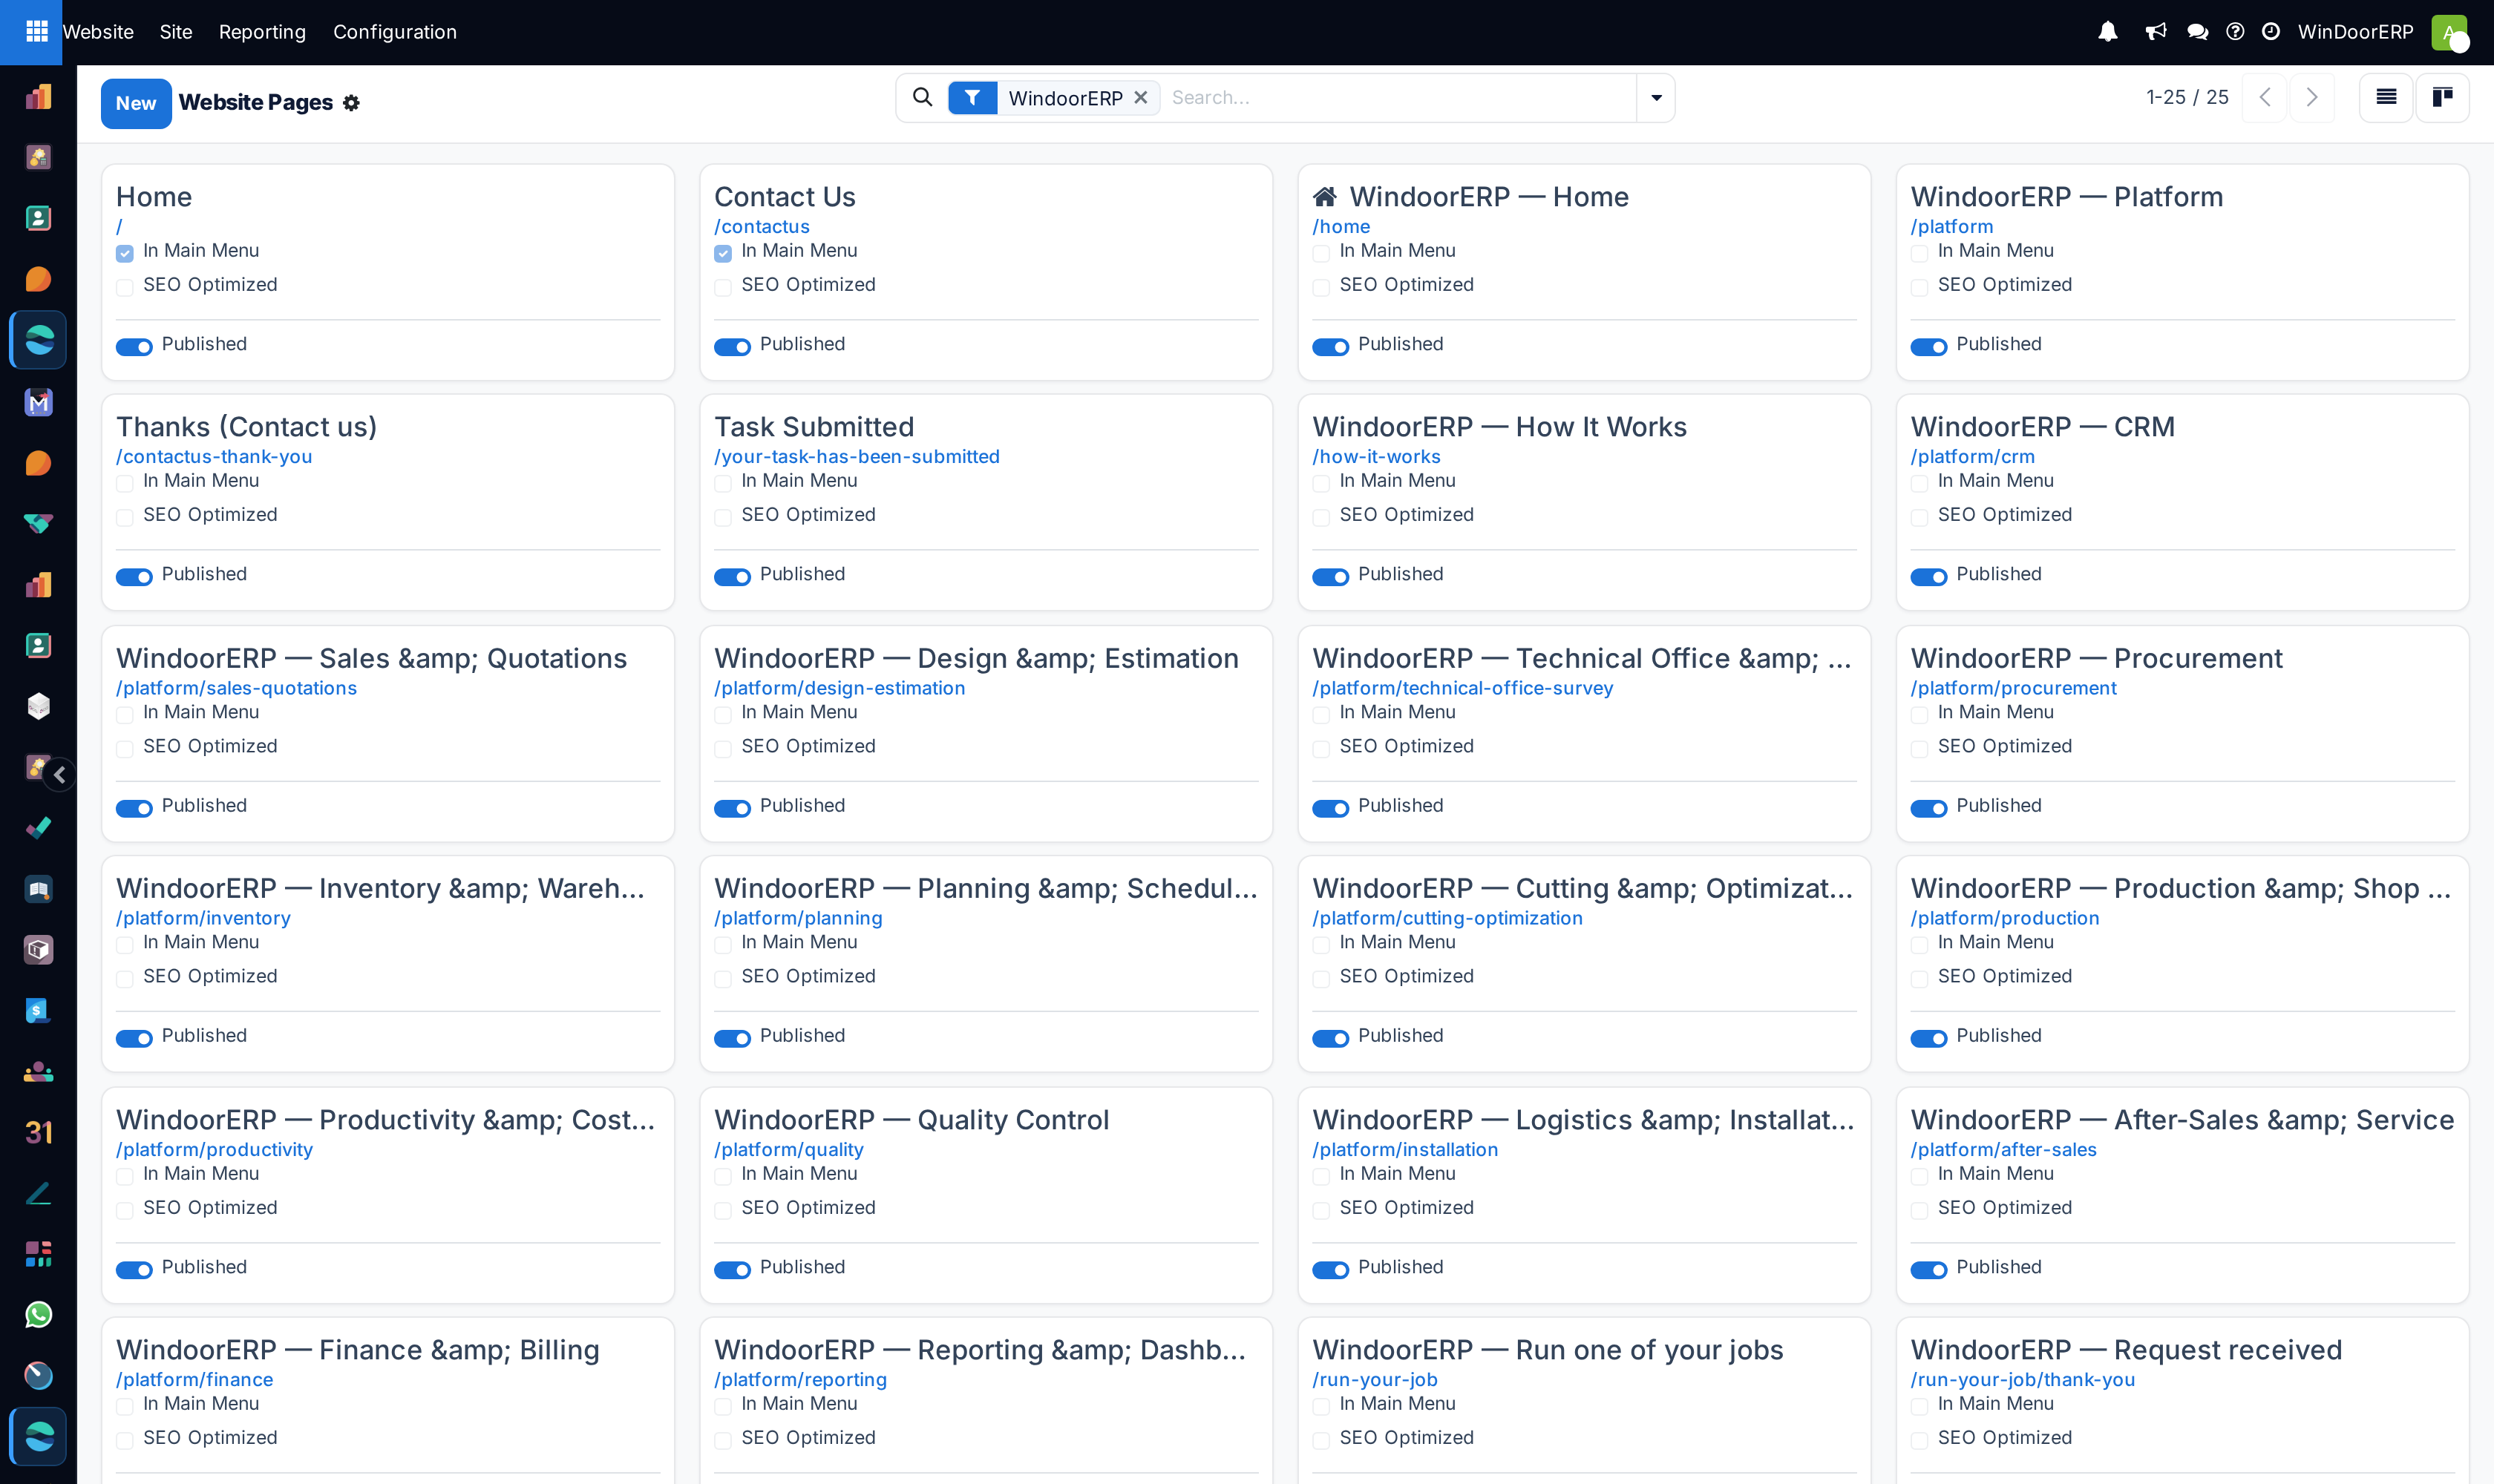This screenshot has height=1484, width=2494.
Task: Toggle Published off on Contact Us card
Action: click(x=733, y=347)
